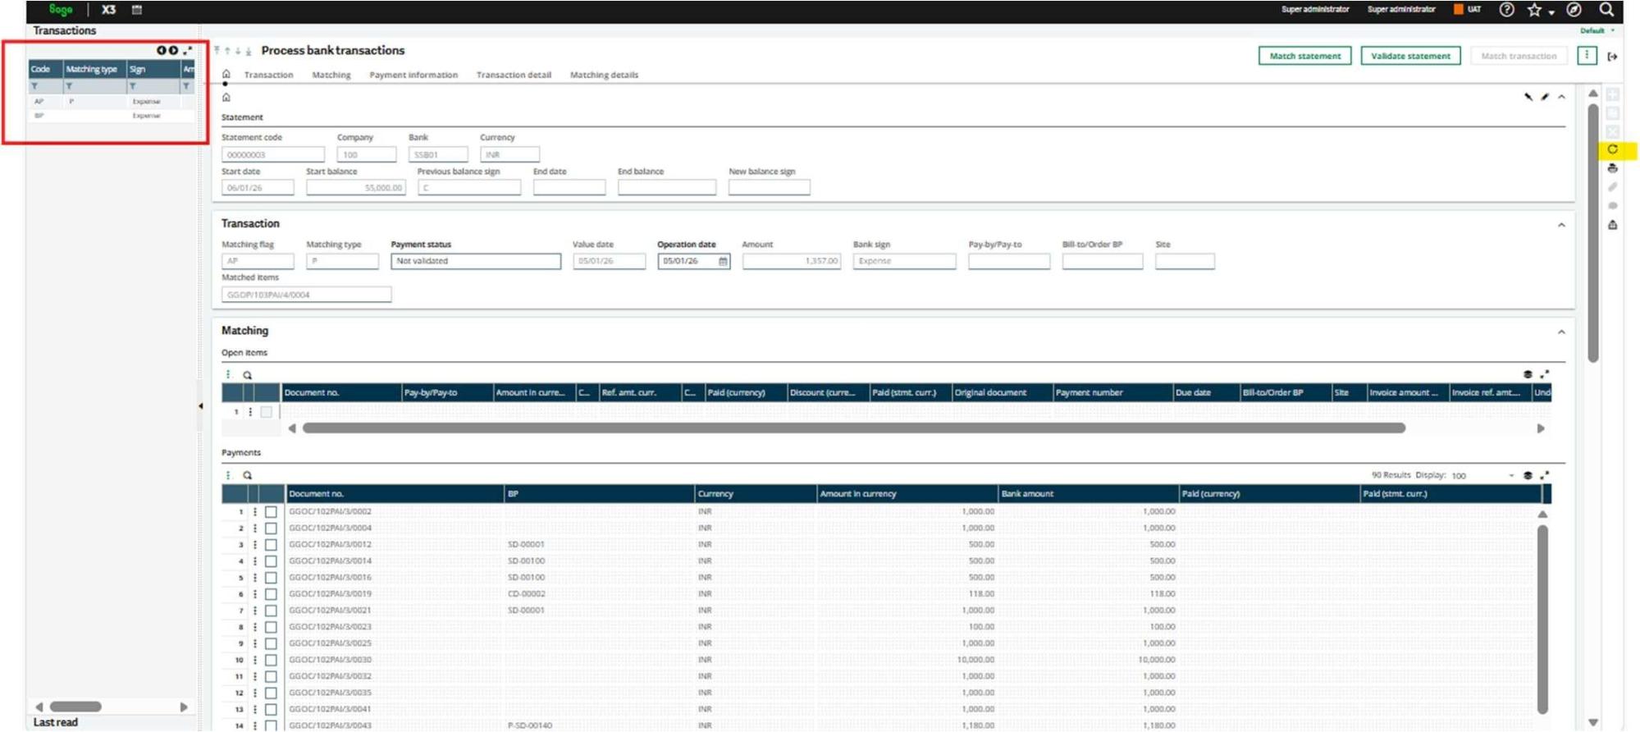Go to the Matching details tab
Viewport: 1640px width, 732px height.
pyautogui.click(x=604, y=75)
